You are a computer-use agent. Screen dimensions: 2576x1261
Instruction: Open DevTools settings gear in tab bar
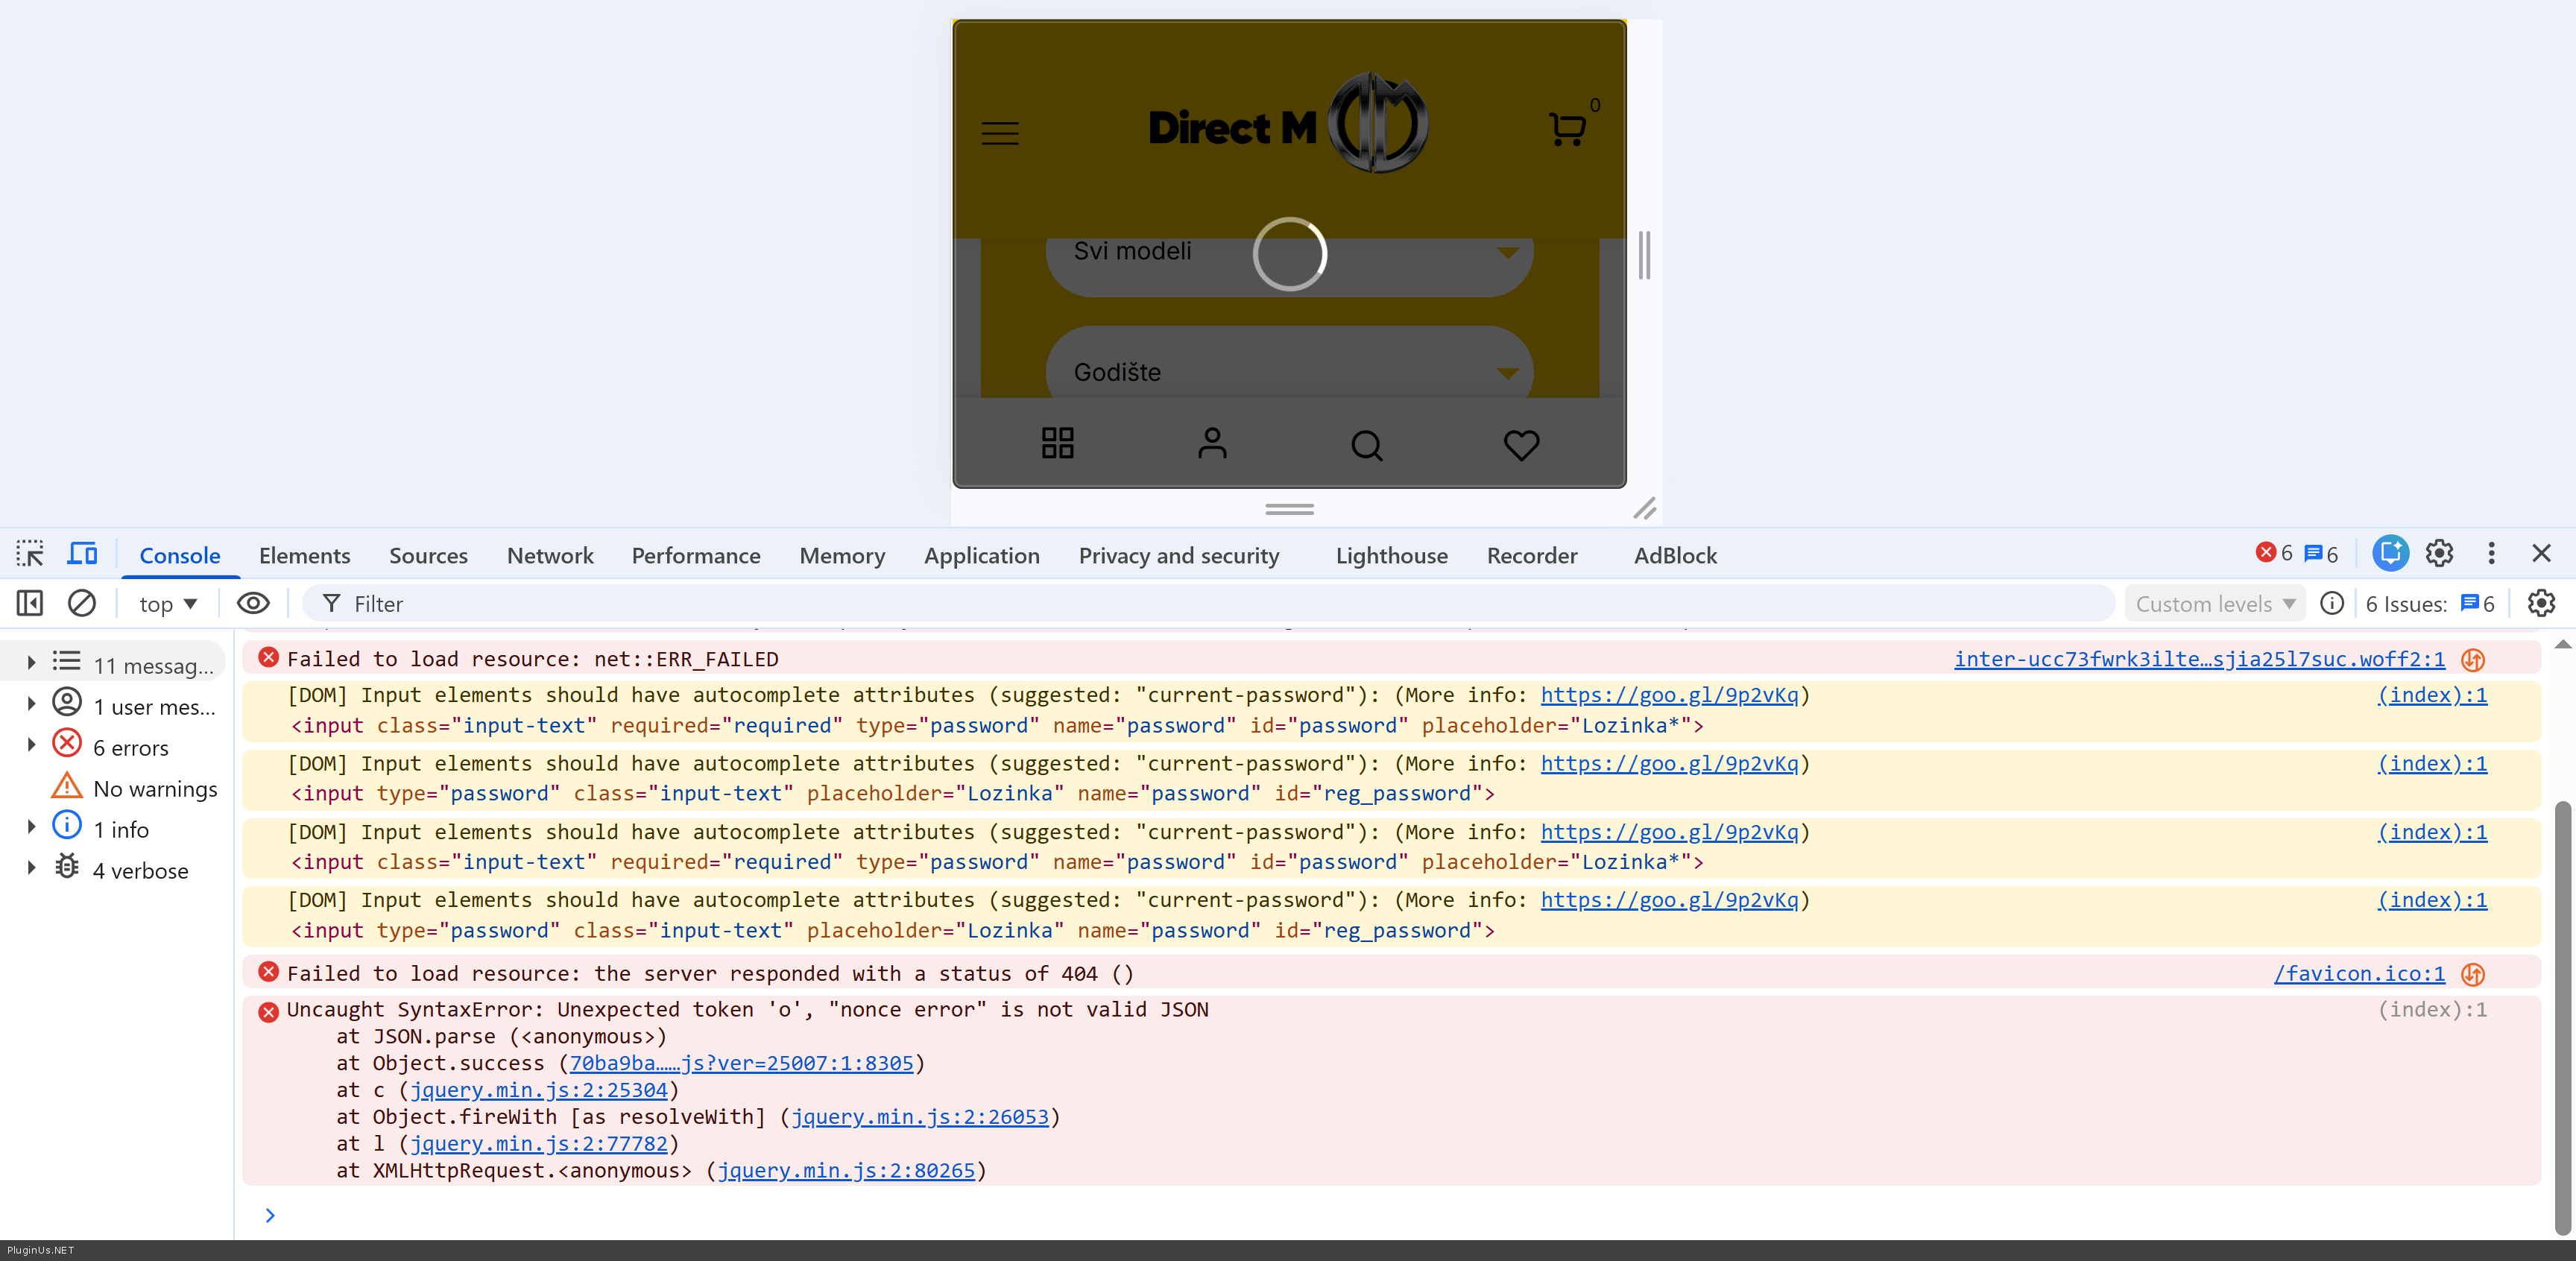[x=2439, y=554]
